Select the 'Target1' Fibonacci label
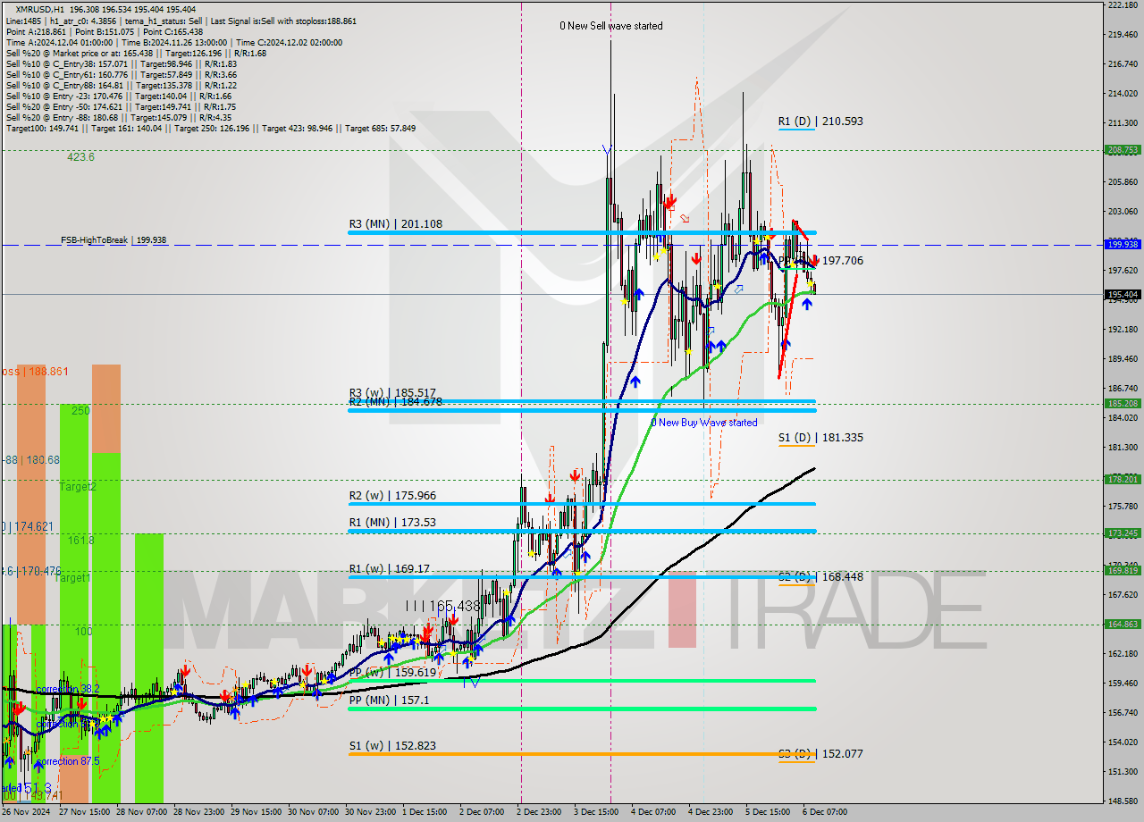1144x822 pixels. coord(72,578)
